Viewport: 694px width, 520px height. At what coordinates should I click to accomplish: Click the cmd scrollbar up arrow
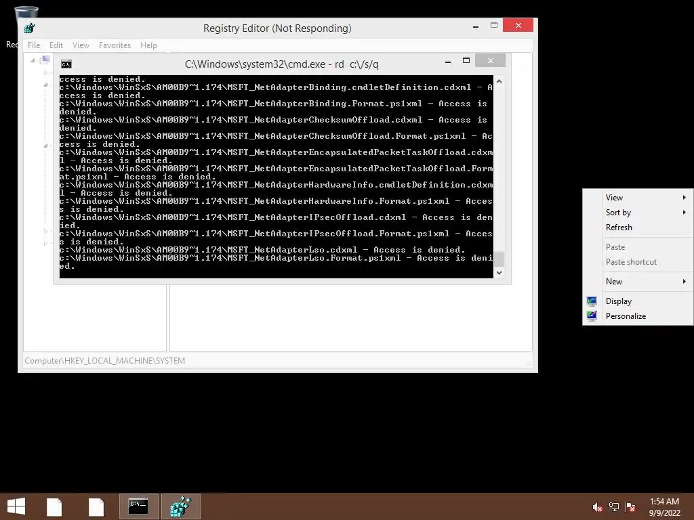tap(499, 81)
